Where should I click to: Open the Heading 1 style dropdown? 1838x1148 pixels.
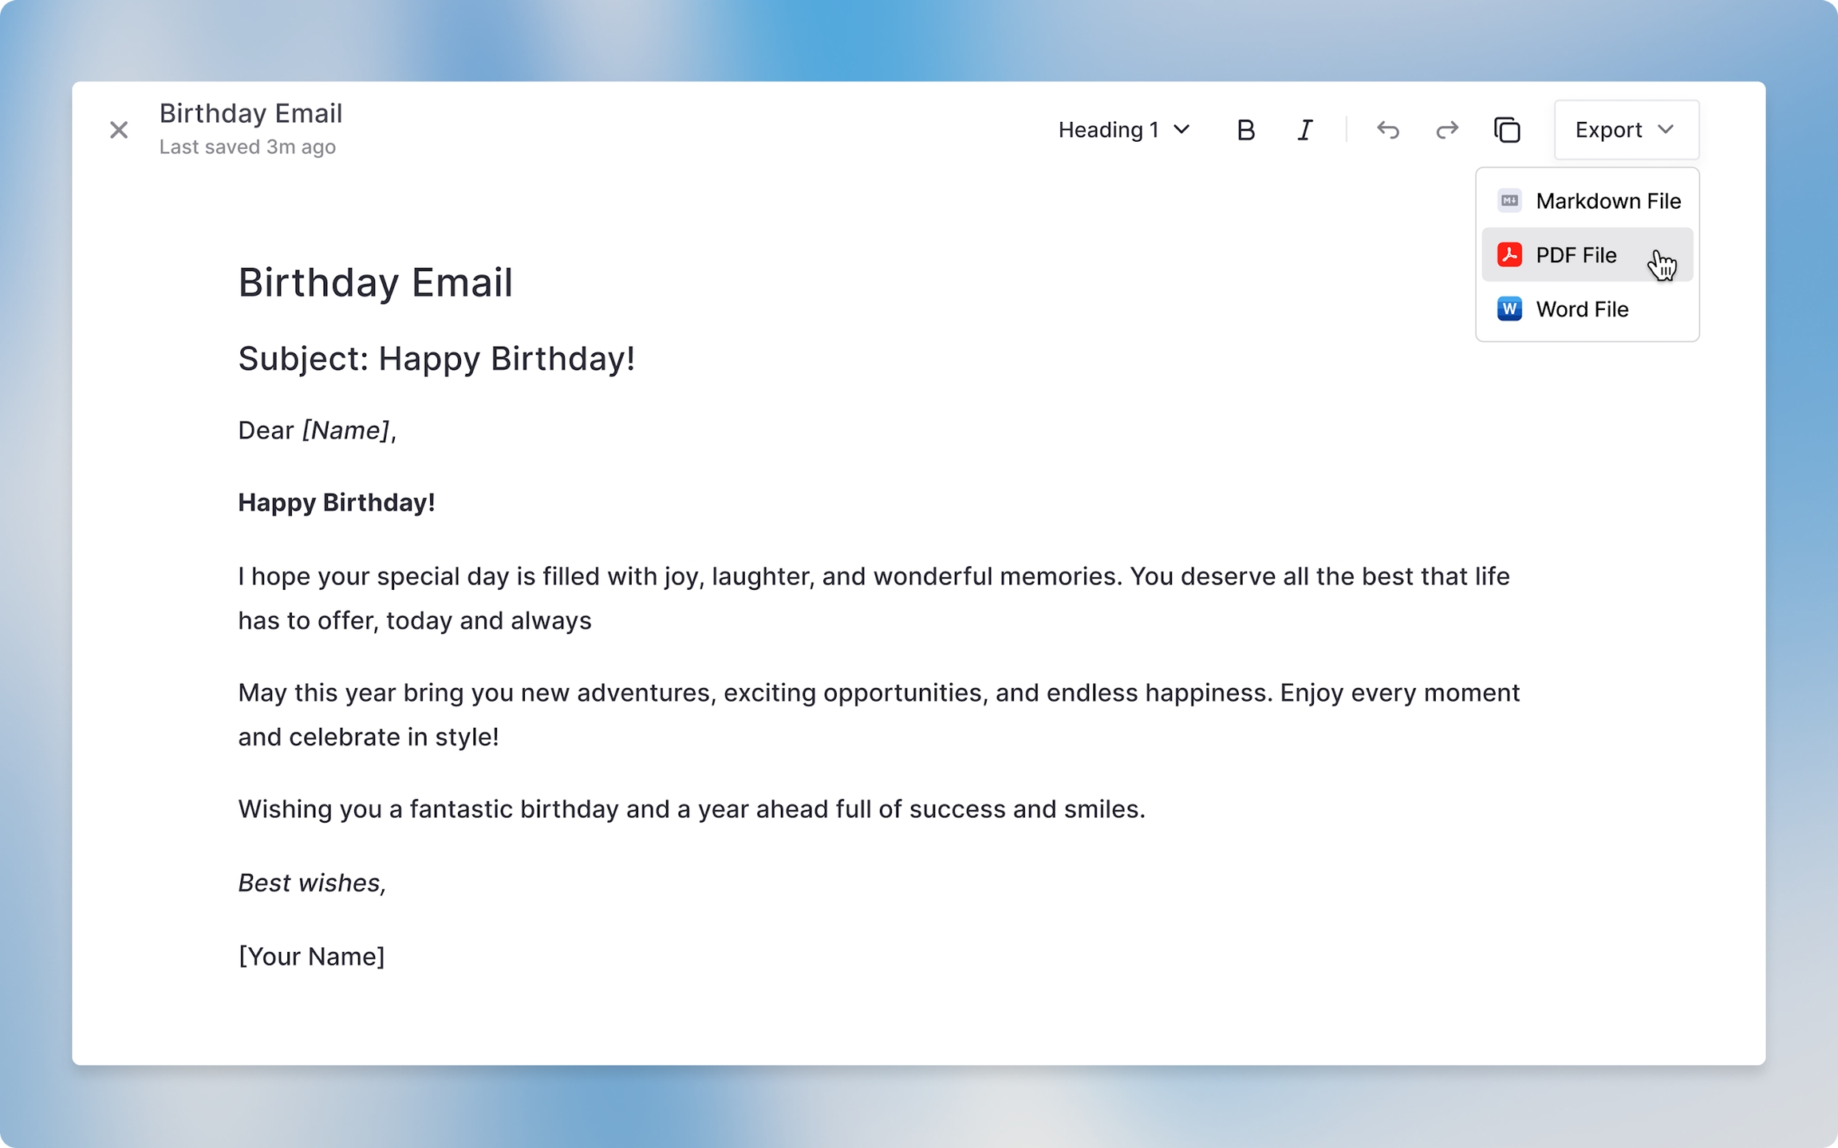coord(1123,130)
